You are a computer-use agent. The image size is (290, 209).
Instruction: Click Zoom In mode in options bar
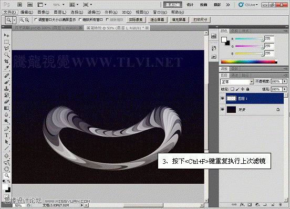(x=22, y=20)
